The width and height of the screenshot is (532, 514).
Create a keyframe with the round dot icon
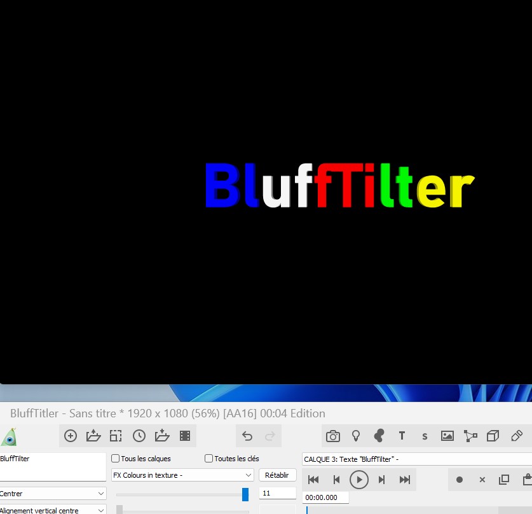pyautogui.click(x=460, y=480)
